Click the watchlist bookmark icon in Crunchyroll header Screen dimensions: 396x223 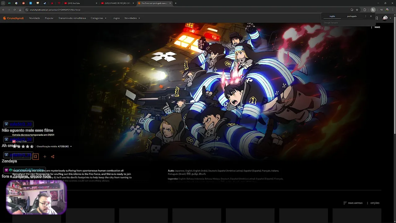[x=377, y=18]
